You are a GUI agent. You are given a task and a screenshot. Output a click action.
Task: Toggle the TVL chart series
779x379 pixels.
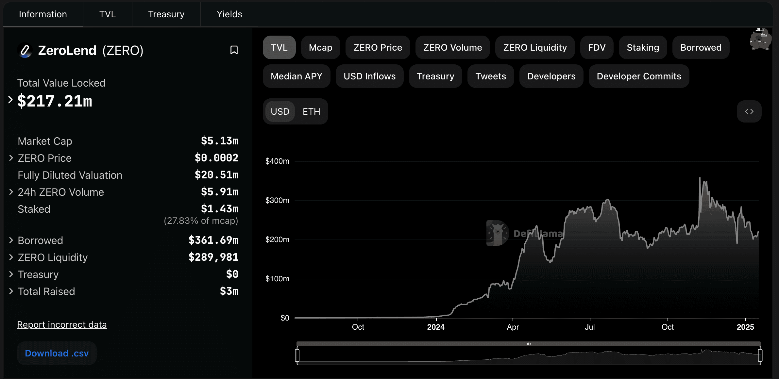tap(279, 47)
